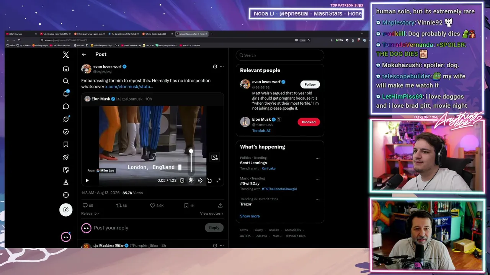
Task: Bookmark this page with star icon
Action: (x=309, y=40)
